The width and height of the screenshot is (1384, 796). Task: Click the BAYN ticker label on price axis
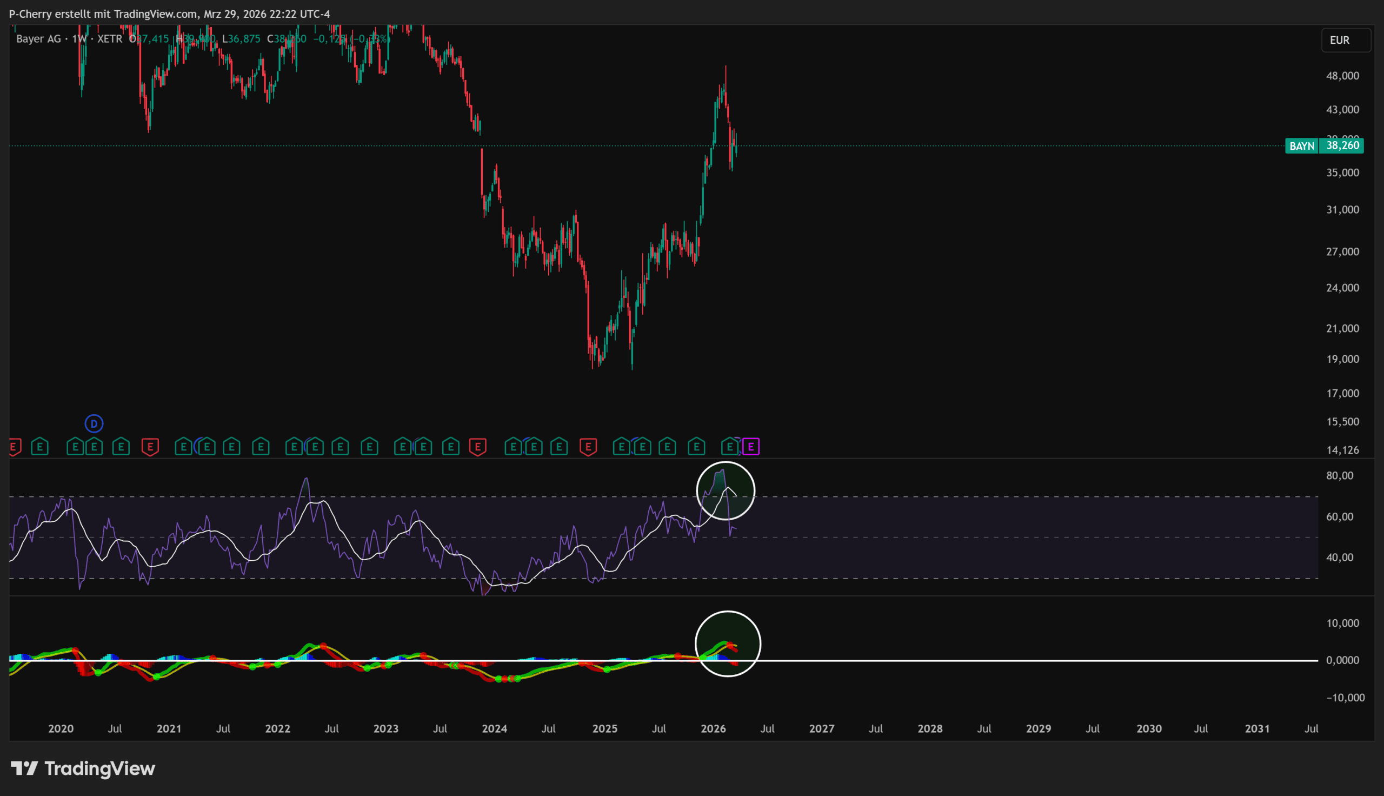click(1301, 146)
